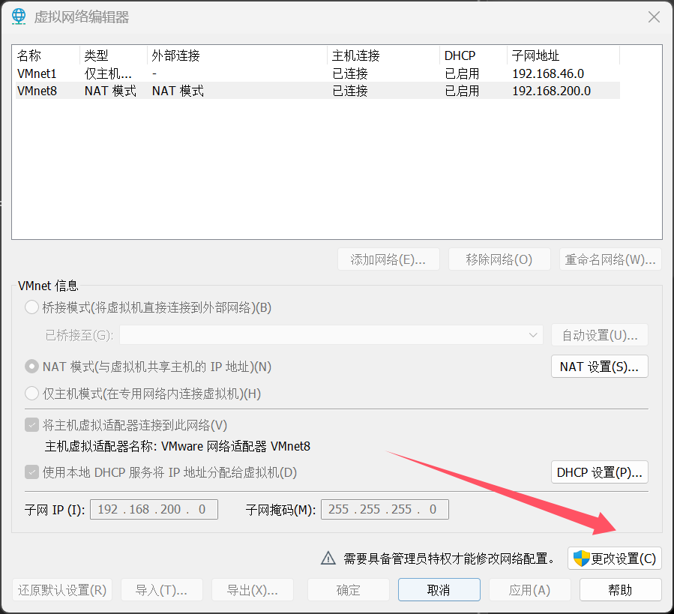The width and height of the screenshot is (674, 614).
Task: Click the 移除网络(O) button
Action: tap(499, 259)
